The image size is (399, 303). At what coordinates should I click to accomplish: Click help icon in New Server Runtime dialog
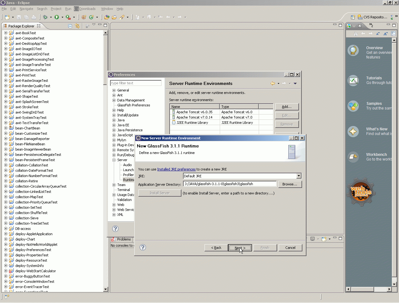click(x=143, y=247)
